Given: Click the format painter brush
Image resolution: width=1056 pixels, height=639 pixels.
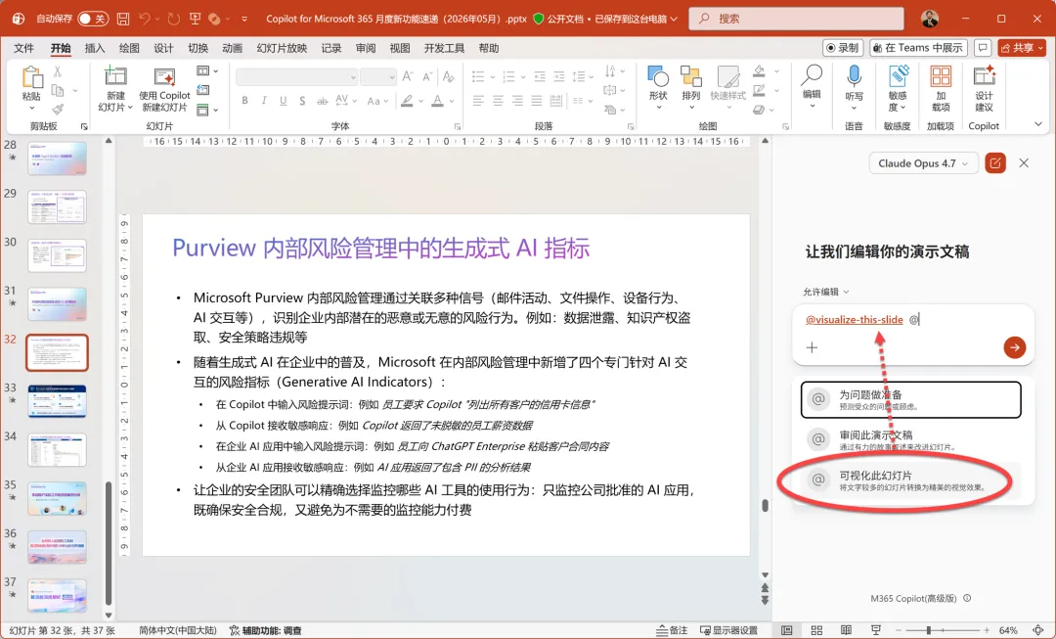Looking at the screenshot, I should [x=58, y=109].
